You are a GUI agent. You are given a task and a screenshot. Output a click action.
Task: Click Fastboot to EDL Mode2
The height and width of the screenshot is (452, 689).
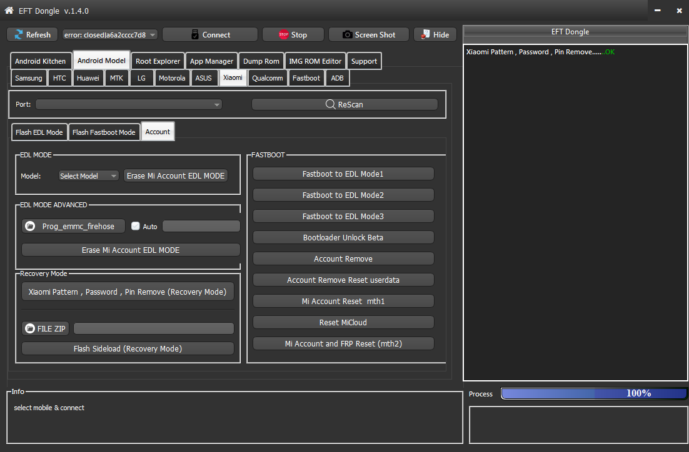[x=343, y=195]
